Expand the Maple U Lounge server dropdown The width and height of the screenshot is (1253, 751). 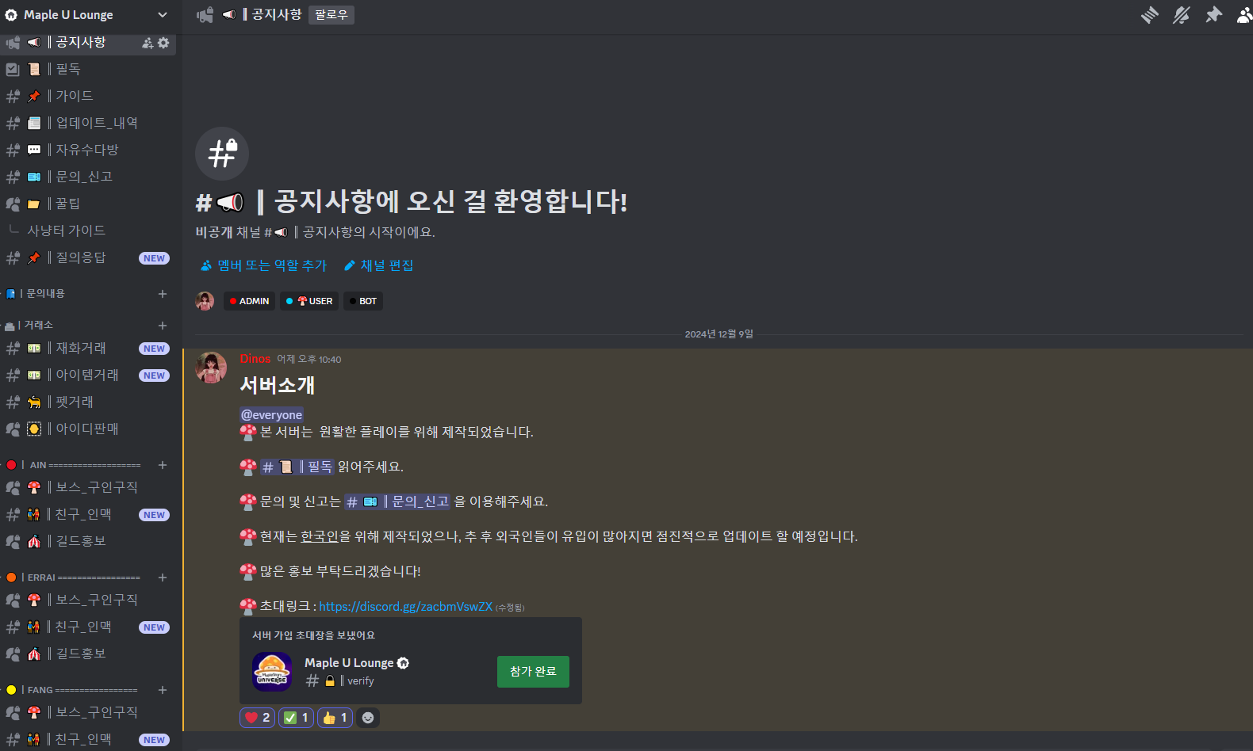[x=163, y=15]
